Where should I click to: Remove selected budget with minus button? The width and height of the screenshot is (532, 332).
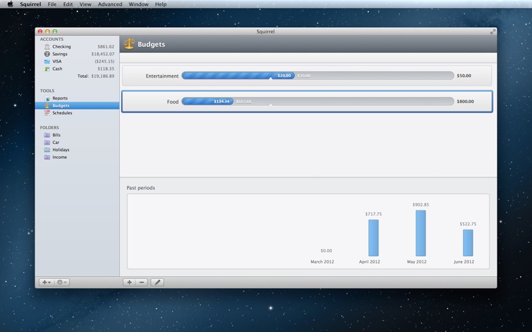point(142,282)
